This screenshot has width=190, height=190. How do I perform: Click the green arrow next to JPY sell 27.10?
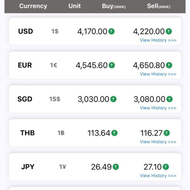[x=166, y=167]
